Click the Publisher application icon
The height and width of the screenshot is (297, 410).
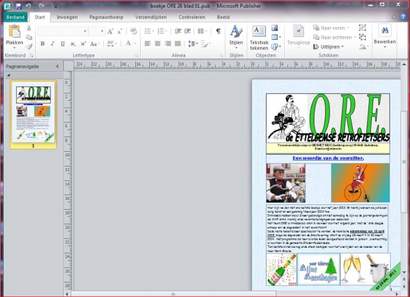[x=8, y=6]
